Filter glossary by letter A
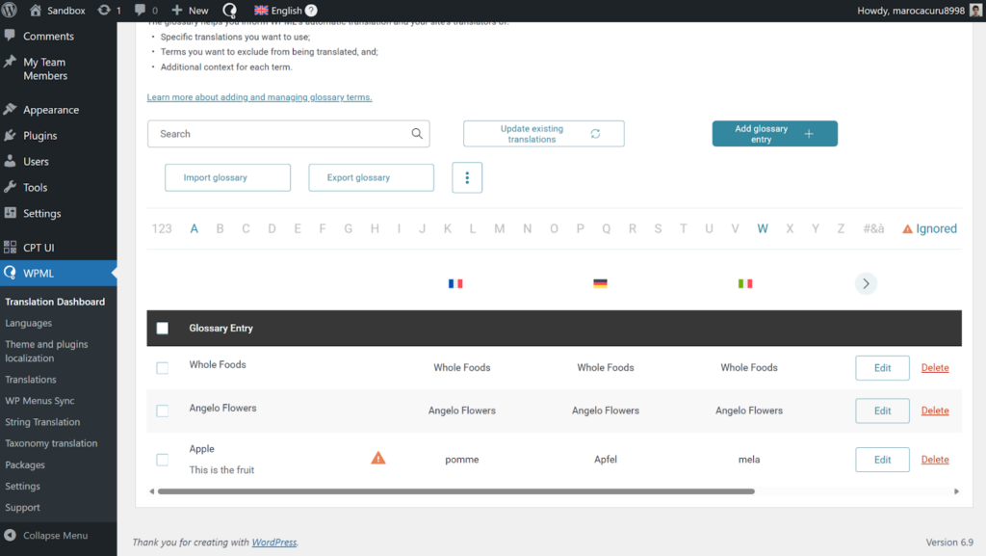Viewport: 986px width, 556px height. click(195, 229)
